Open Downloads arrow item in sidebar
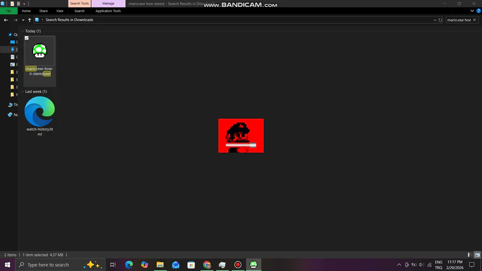This screenshot has width=482, height=271. coord(12,49)
